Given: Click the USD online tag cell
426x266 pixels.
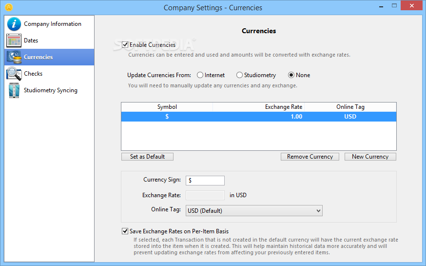Looking at the screenshot, I should coord(350,117).
